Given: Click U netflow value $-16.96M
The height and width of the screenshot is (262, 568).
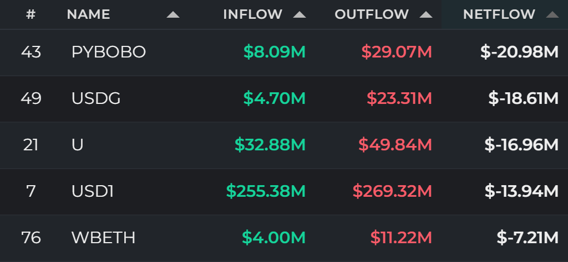Looking at the screenshot, I should tap(521, 145).
